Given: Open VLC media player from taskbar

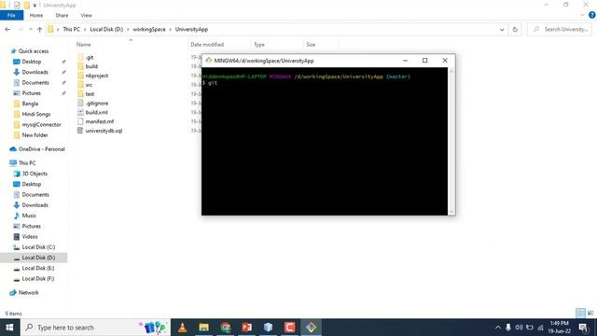Looking at the screenshot, I should pos(183,328).
